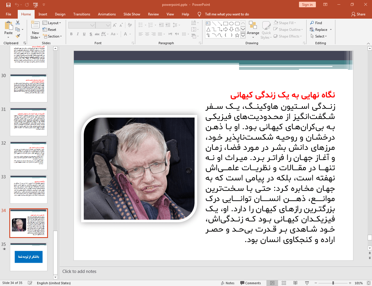Open Shape Fill options

tap(285, 23)
